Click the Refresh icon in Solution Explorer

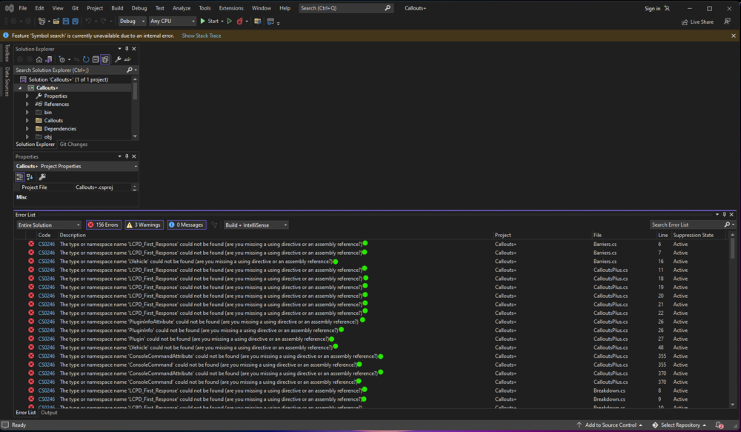pyautogui.click(x=86, y=59)
